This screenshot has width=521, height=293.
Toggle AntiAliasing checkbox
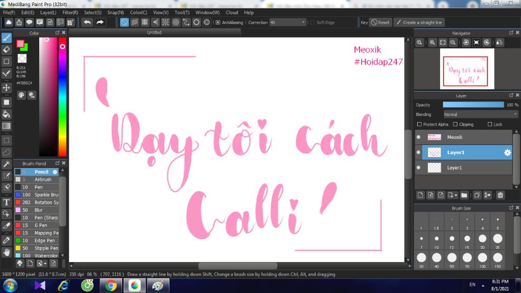[x=218, y=22]
